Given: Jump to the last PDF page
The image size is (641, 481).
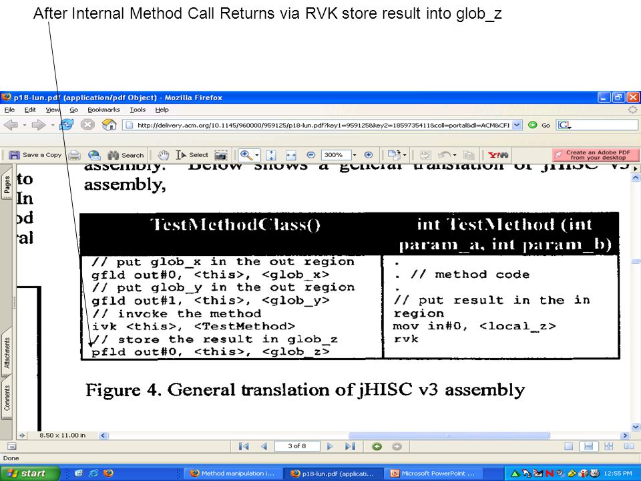Looking at the screenshot, I should coord(351,446).
